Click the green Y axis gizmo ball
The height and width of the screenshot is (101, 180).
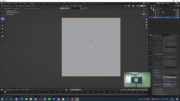[x=144, y=14]
